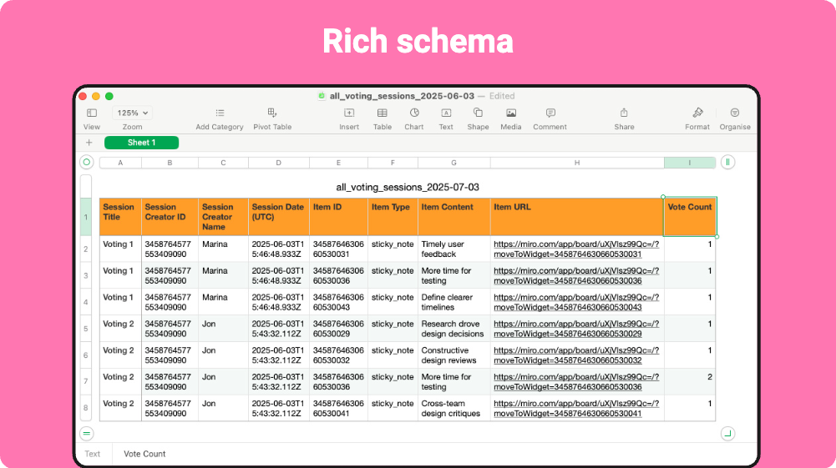Add a new sheet with plus button

89,143
